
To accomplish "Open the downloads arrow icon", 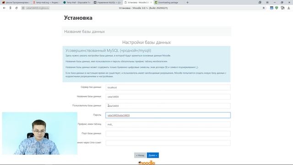I will tap(289, 8).
